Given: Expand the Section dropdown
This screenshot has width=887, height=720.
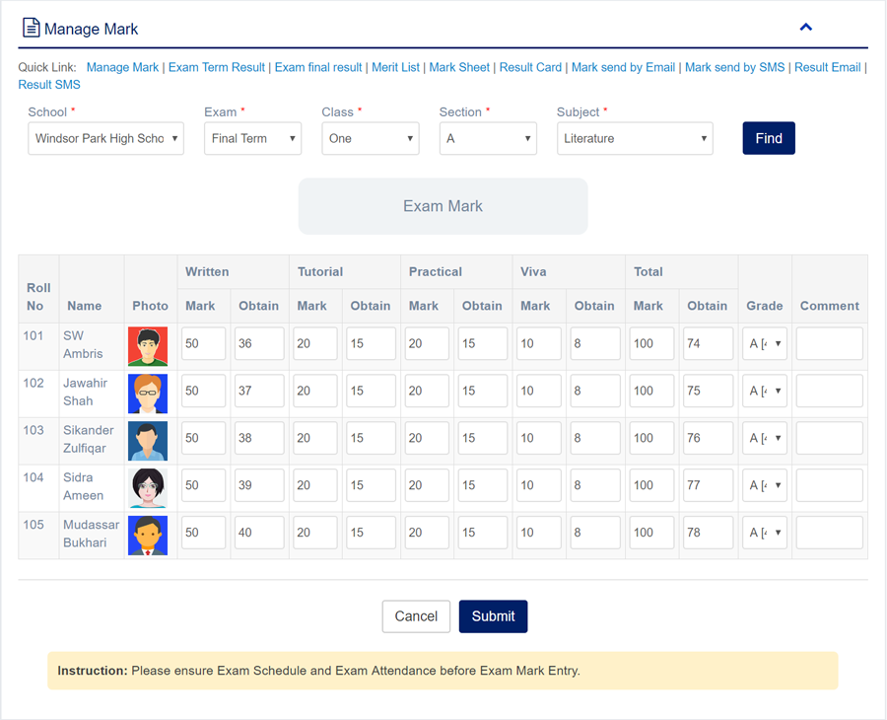Looking at the screenshot, I should 488,139.
